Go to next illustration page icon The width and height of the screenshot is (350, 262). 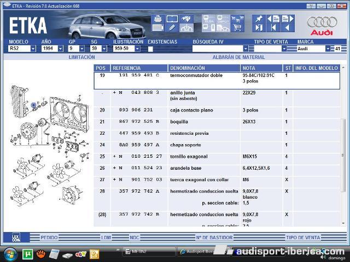point(288,19)
